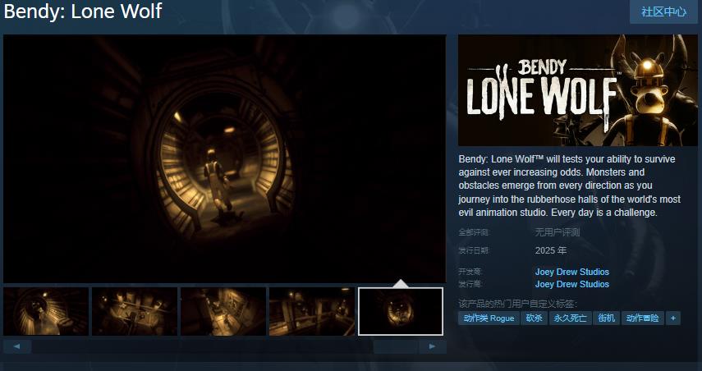
Task: Click the 动作类 Rogue tag
Action: (x=489, y=318)
